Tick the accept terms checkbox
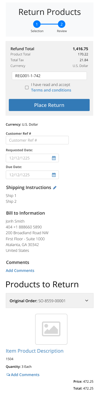This screenshot has width=99, height=405. (x=27, y=88)
